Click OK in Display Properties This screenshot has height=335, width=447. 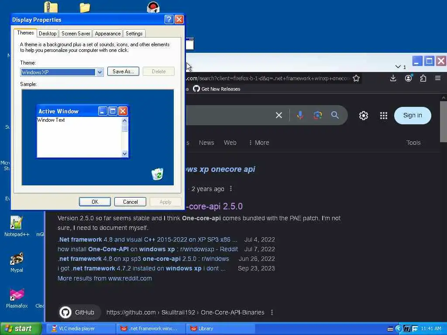tap(95, 202)
